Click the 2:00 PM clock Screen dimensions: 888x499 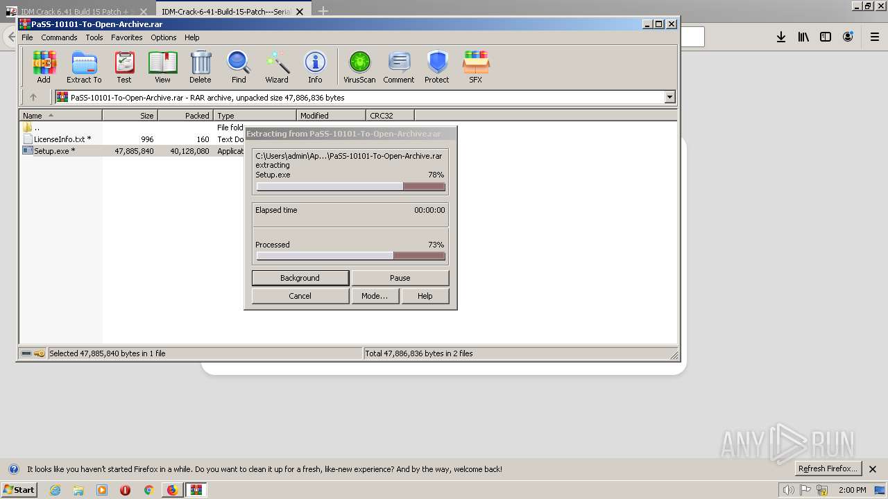click(853, 490)
